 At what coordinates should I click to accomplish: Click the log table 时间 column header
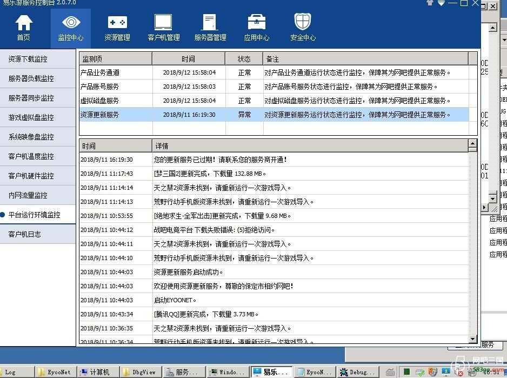116,145
